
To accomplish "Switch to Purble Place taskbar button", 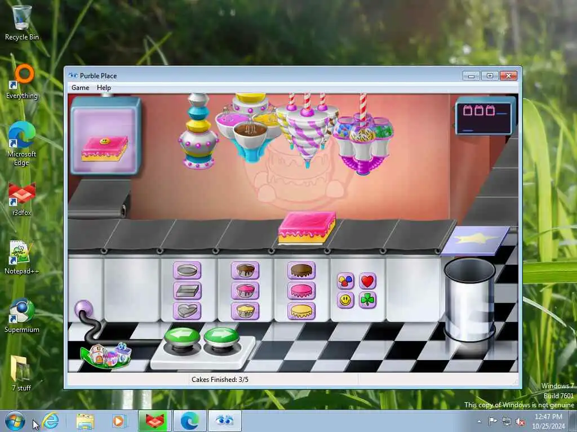I will point(224,421).
